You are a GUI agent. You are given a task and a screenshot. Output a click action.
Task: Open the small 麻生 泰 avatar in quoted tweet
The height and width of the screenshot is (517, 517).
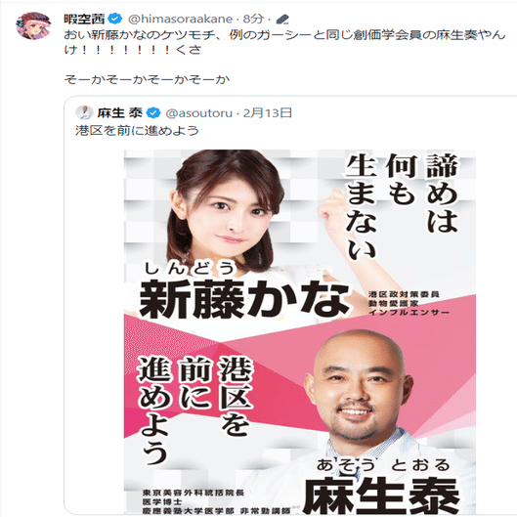tap(84, 112)
